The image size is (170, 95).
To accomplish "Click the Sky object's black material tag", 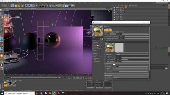I will pyautogui.click(x=124, y=13).
